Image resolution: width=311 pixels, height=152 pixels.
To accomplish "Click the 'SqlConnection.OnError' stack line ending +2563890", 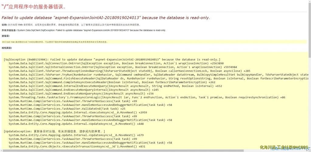I will pyautogui.click(x=116, y=63).
